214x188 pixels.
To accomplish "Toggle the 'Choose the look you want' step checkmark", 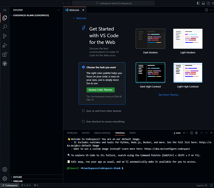I will [83, 67].
